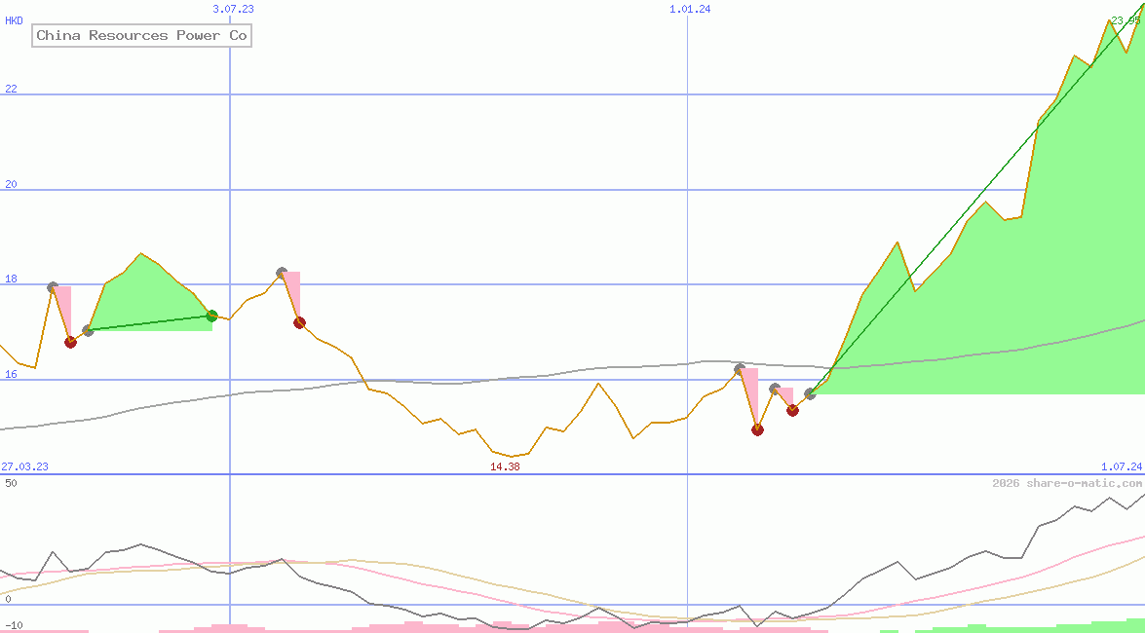Viewport: 1145px width, 633px height.
Task: Select the red dot at the 14.38 low area
Action: point(758,429)
